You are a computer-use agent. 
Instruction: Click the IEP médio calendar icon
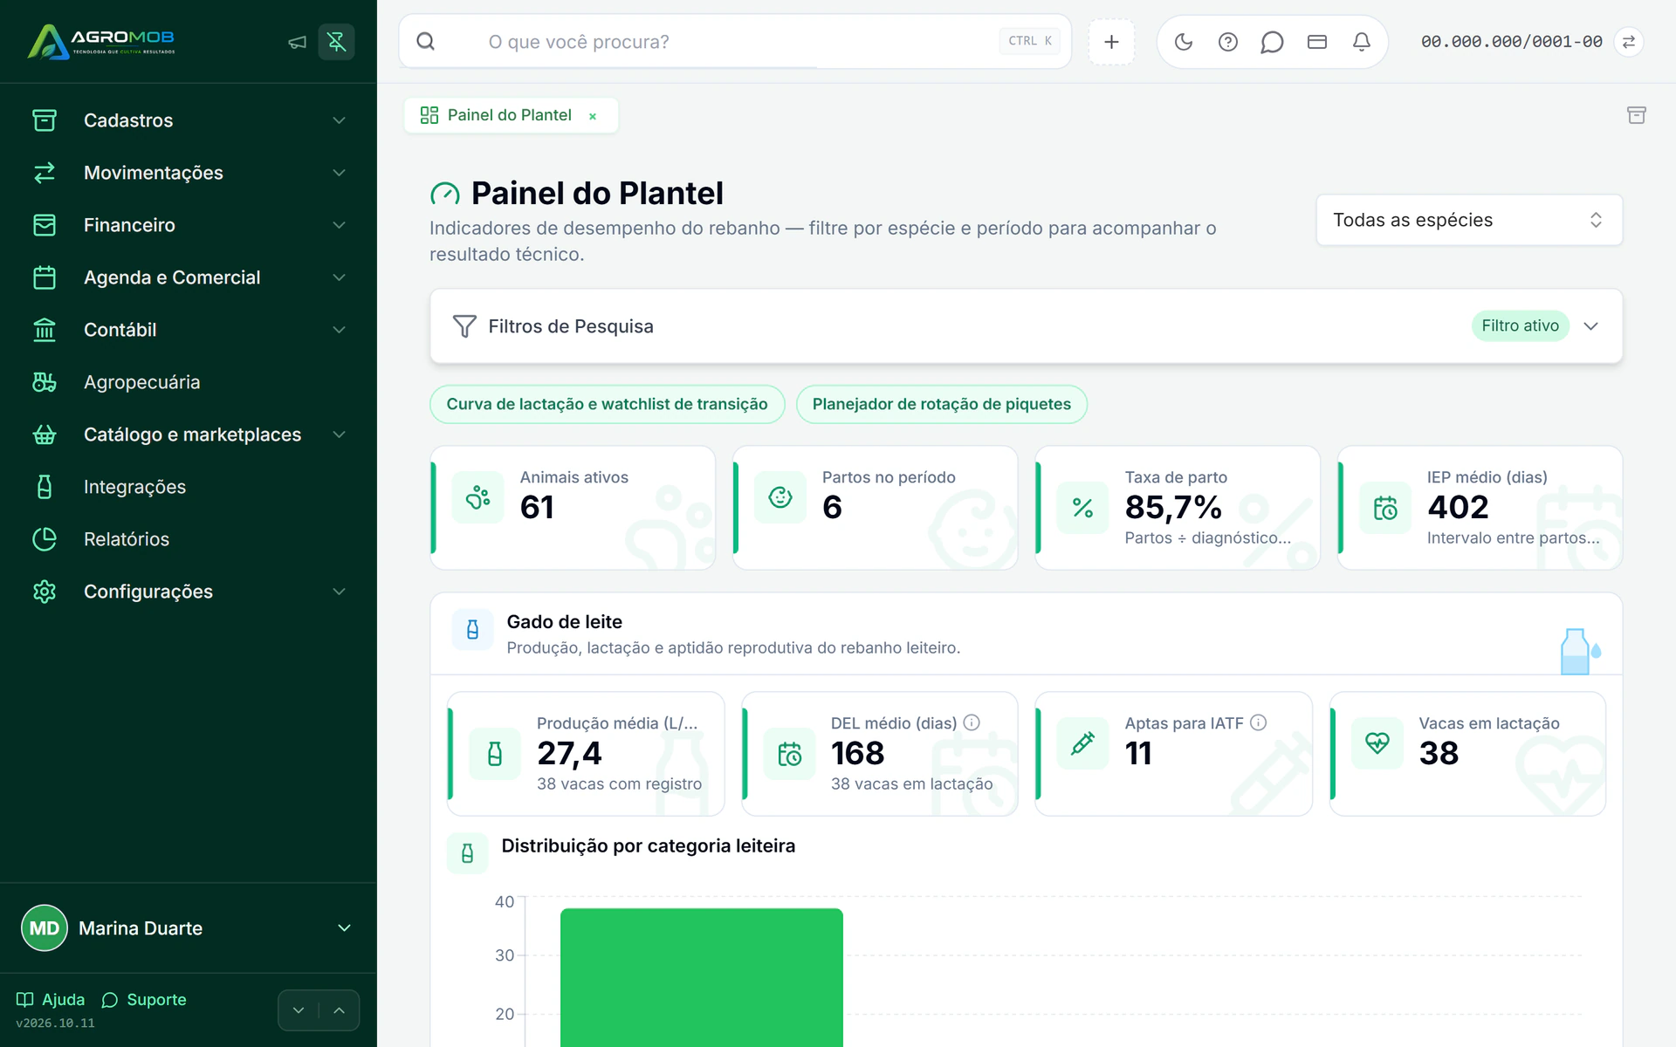(x=1385, y=508)
